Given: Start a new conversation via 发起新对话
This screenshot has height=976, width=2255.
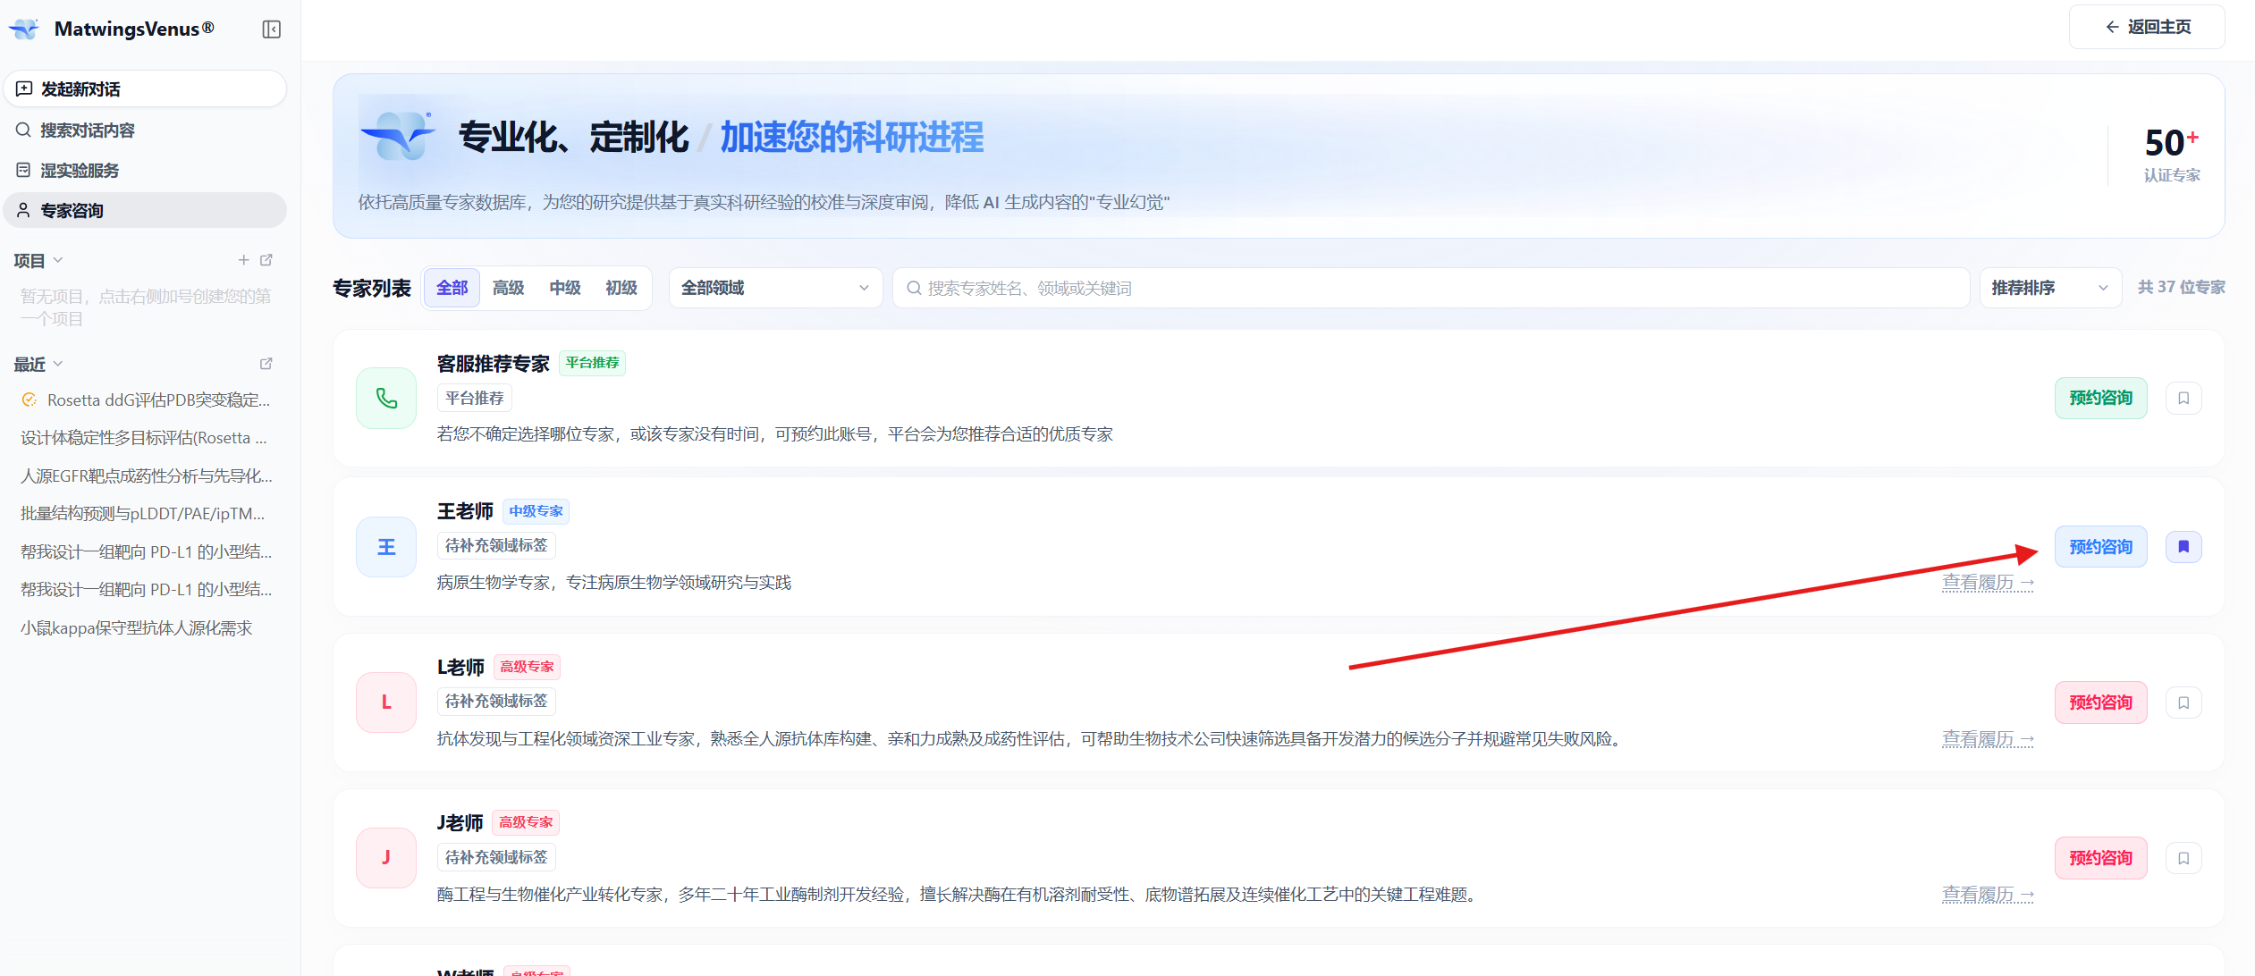Looking at the screenshot, I should pyautogui.click(x=145, y=88).
